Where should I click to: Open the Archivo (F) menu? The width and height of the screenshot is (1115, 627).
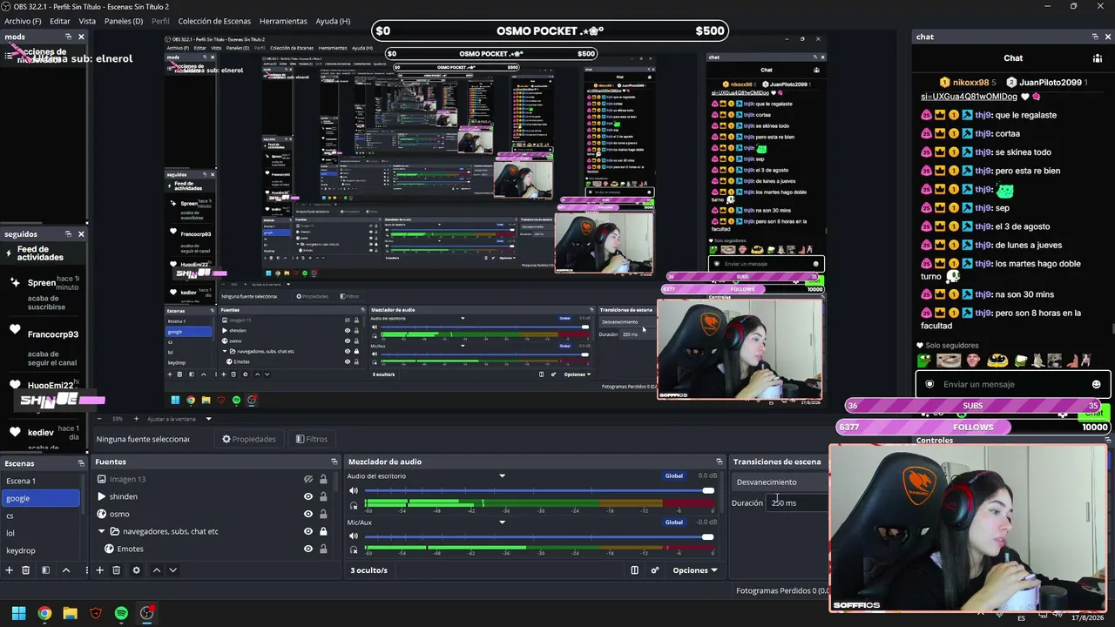(x=23, y=21)
